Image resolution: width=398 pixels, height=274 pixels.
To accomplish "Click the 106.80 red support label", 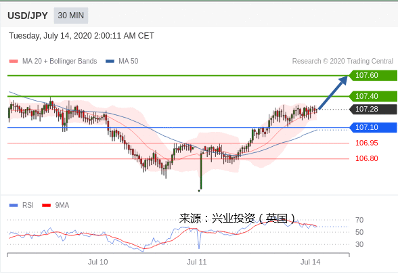I will [367, 158].
